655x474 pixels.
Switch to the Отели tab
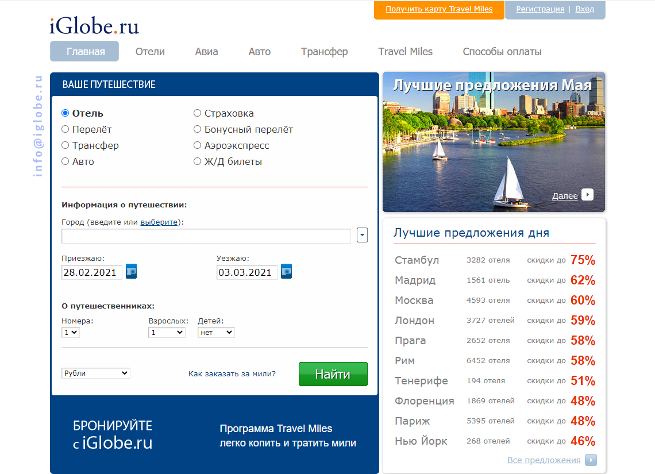[x=149, y=51]
